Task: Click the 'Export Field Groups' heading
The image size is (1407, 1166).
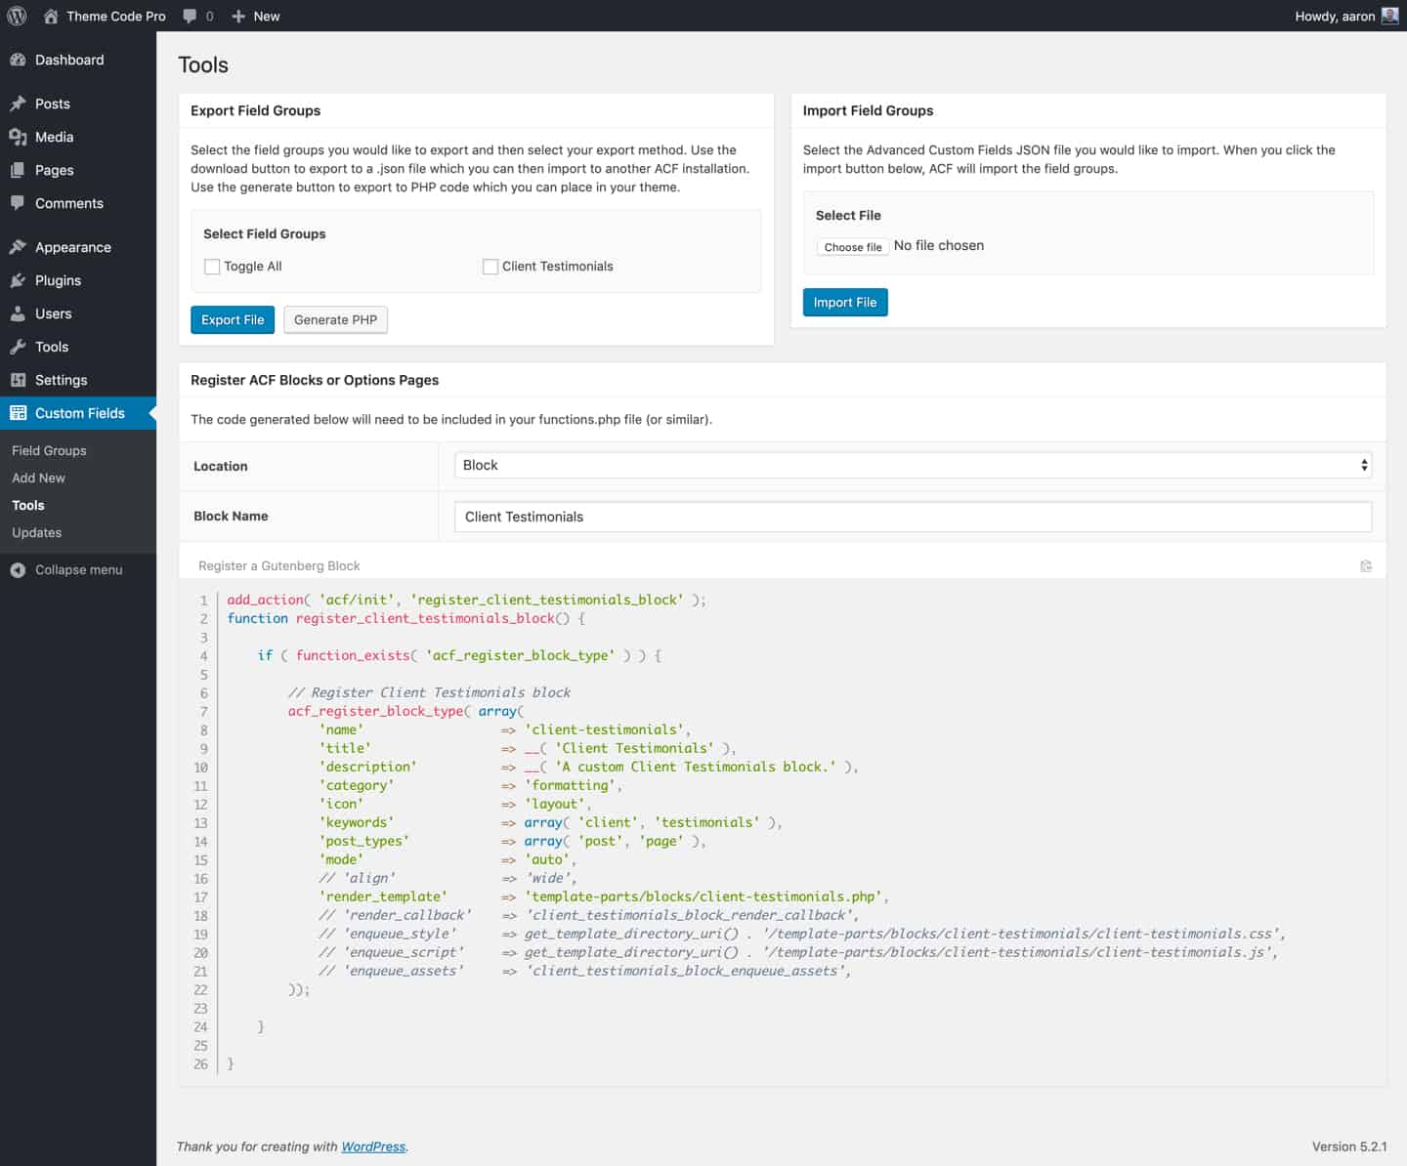Action: click(255, 110)
